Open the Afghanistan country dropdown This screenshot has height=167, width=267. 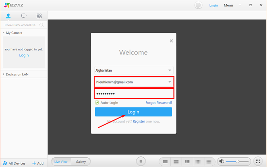pos(170,70)
